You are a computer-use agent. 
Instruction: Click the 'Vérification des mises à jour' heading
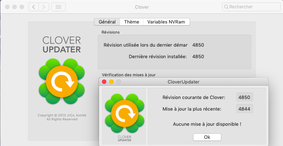pos(128,74)
